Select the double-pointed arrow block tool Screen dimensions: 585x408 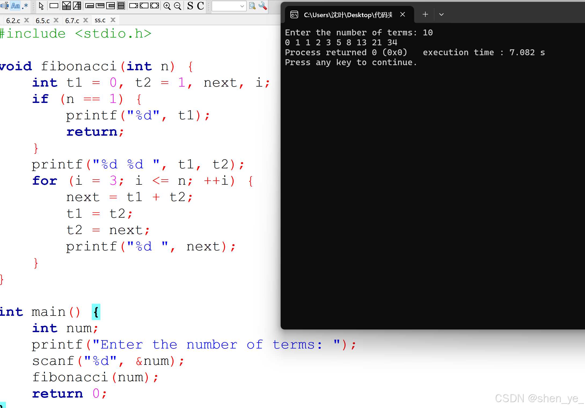point(155,6)
